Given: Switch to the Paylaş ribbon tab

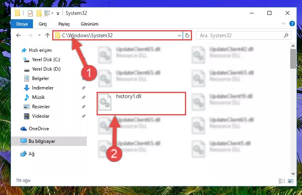Looking at the screenshot, I should click(64, 24).
